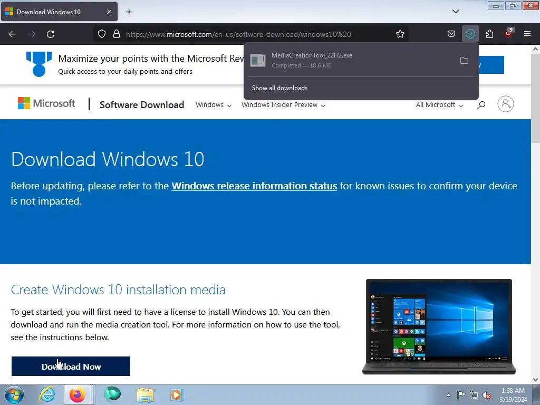Open the Pocket save icon

tap(451, 34)
